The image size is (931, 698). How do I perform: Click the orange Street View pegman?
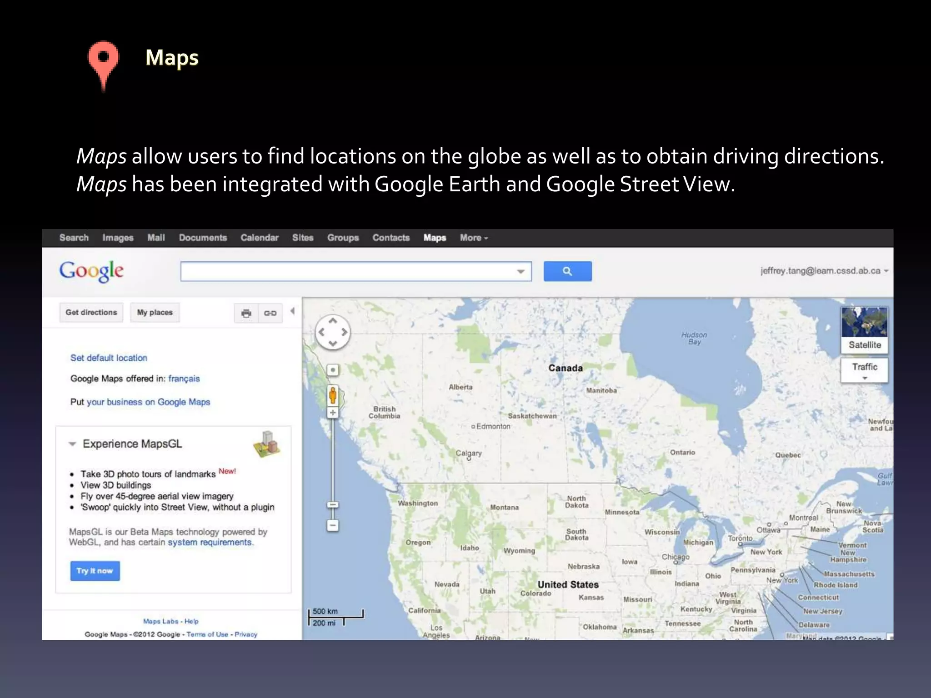point(333,395)
